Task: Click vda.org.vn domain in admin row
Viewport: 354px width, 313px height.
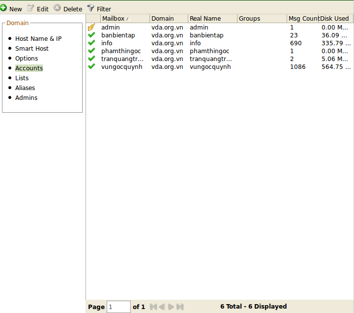Action: (x=167, y=28)
